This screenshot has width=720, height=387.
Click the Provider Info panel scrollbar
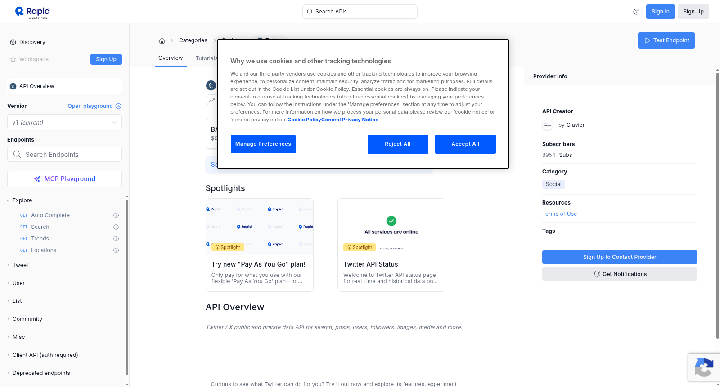tap(717, 205)
